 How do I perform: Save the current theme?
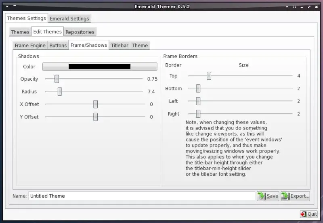point(268,196)
